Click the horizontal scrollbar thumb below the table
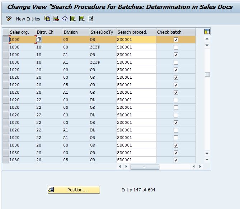This screenshot has width=240, height=209. 145,167
